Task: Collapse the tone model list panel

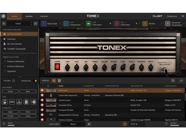Action: tap(181, 81)
